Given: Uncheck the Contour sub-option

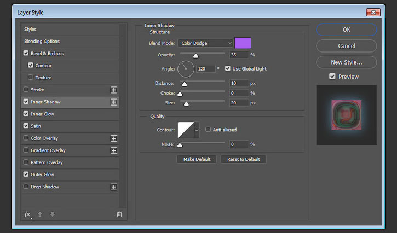Looking at the screenshot, I should 31,65.
